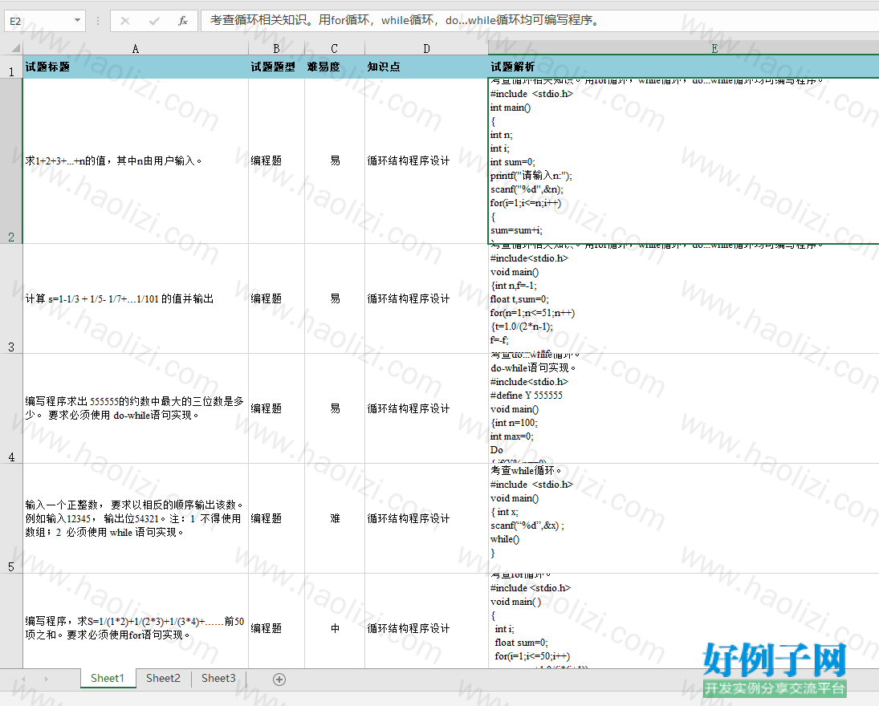Click difficulty 易 cell in row 4

335,408
